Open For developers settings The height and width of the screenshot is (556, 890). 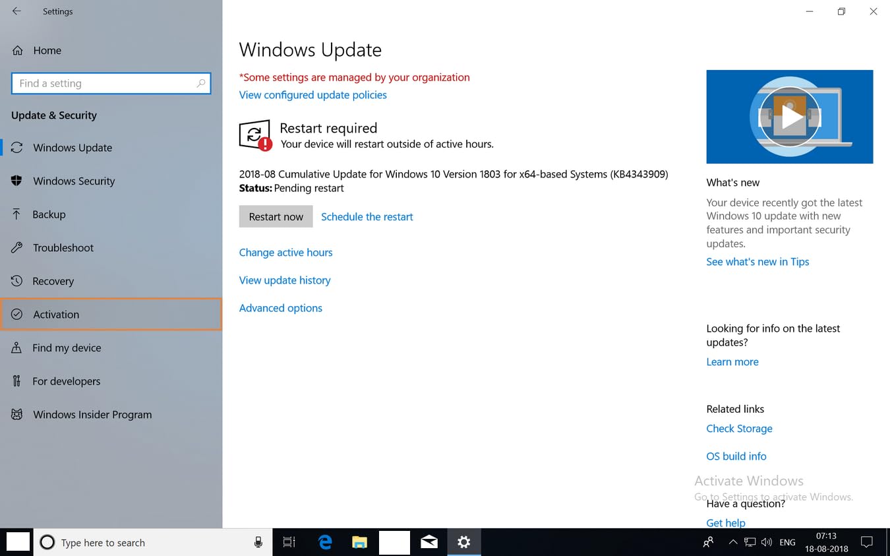66,381
